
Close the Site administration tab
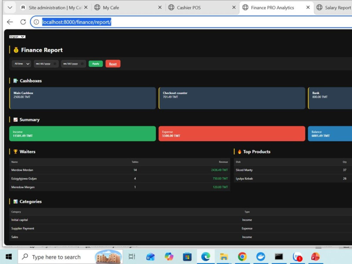point(86,7)
